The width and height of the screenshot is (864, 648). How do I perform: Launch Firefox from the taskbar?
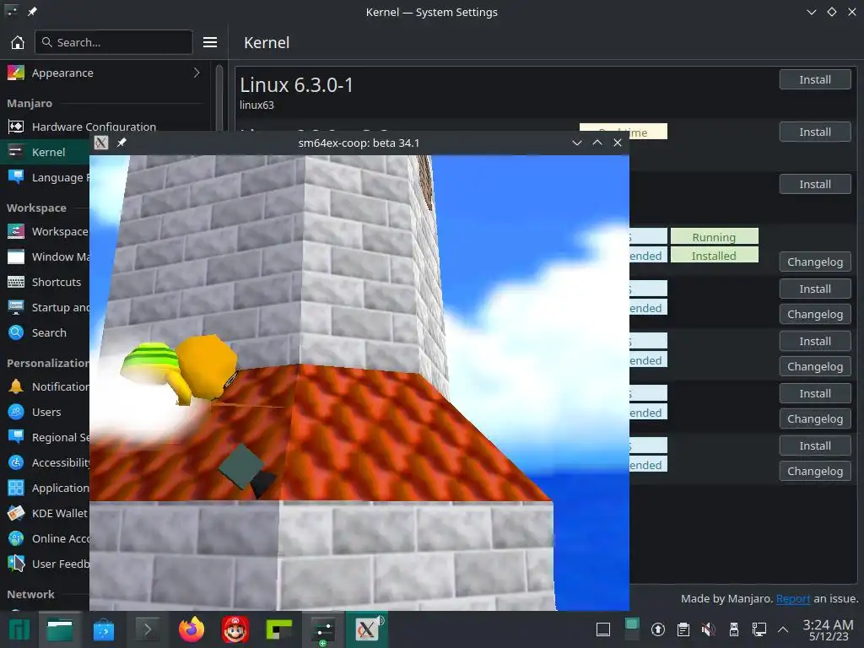(192, 629)
